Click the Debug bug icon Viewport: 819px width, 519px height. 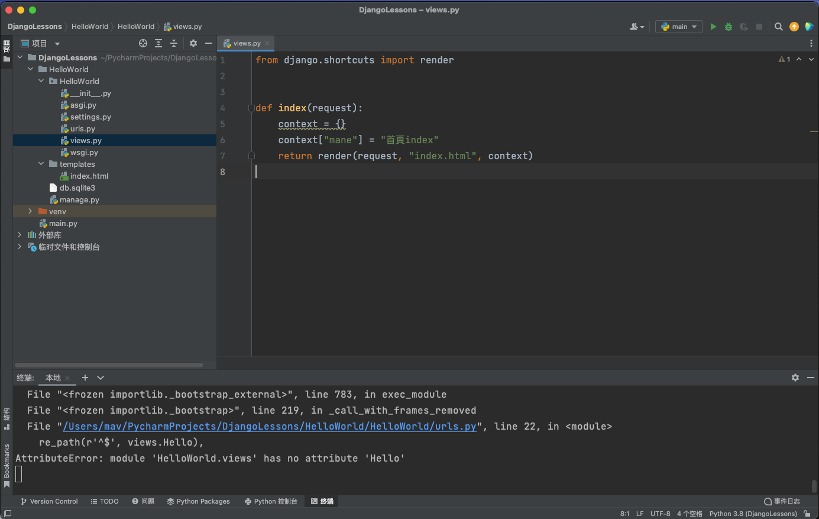tap(729, 27)
